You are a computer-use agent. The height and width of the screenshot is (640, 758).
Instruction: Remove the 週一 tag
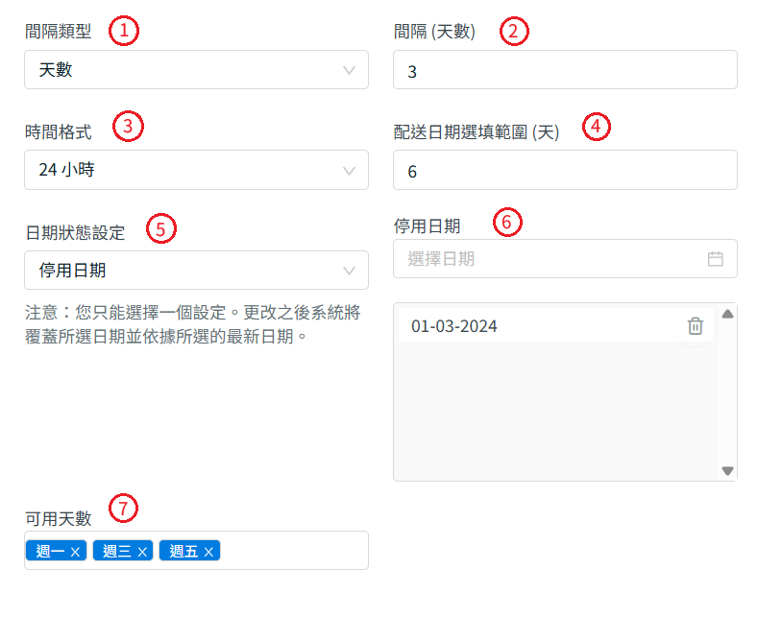[x=75, y=551]
